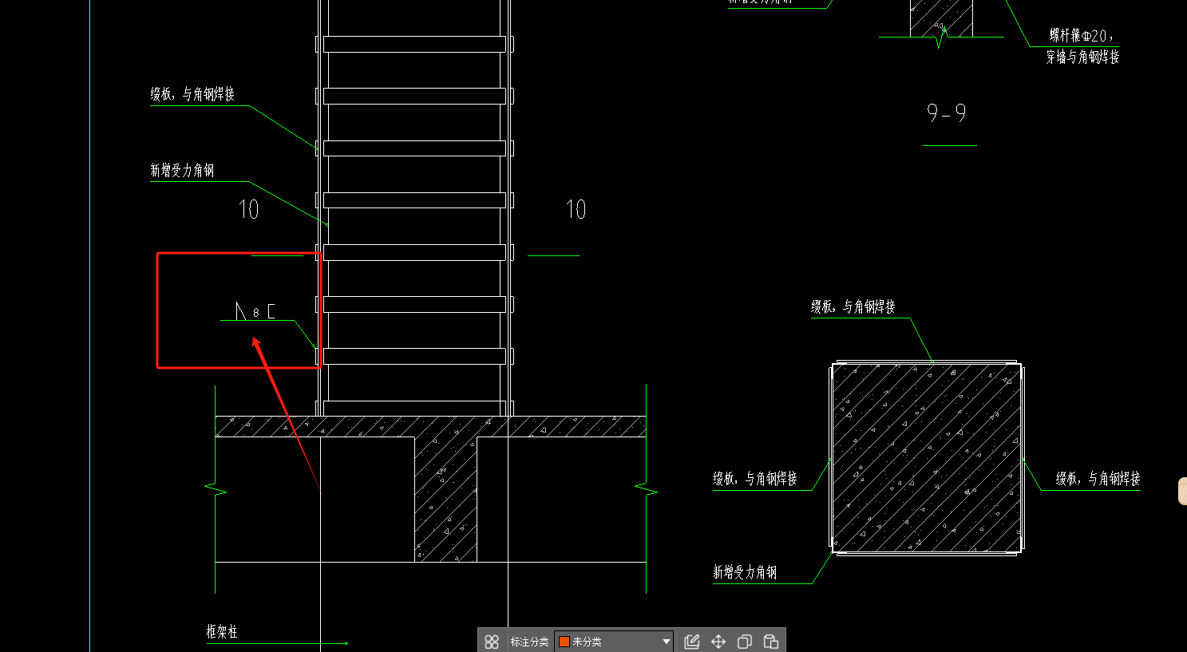Click 缀板,与角钢焊接 label right of the section square
The image size is (1187, 652).
(x=1098, y=479)
